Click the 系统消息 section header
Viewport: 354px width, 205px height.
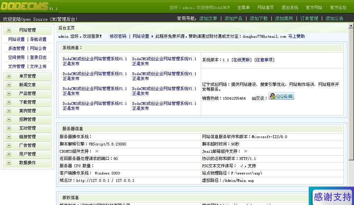[201, 48]
